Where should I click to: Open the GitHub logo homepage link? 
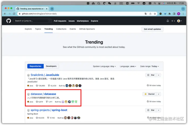9,21
